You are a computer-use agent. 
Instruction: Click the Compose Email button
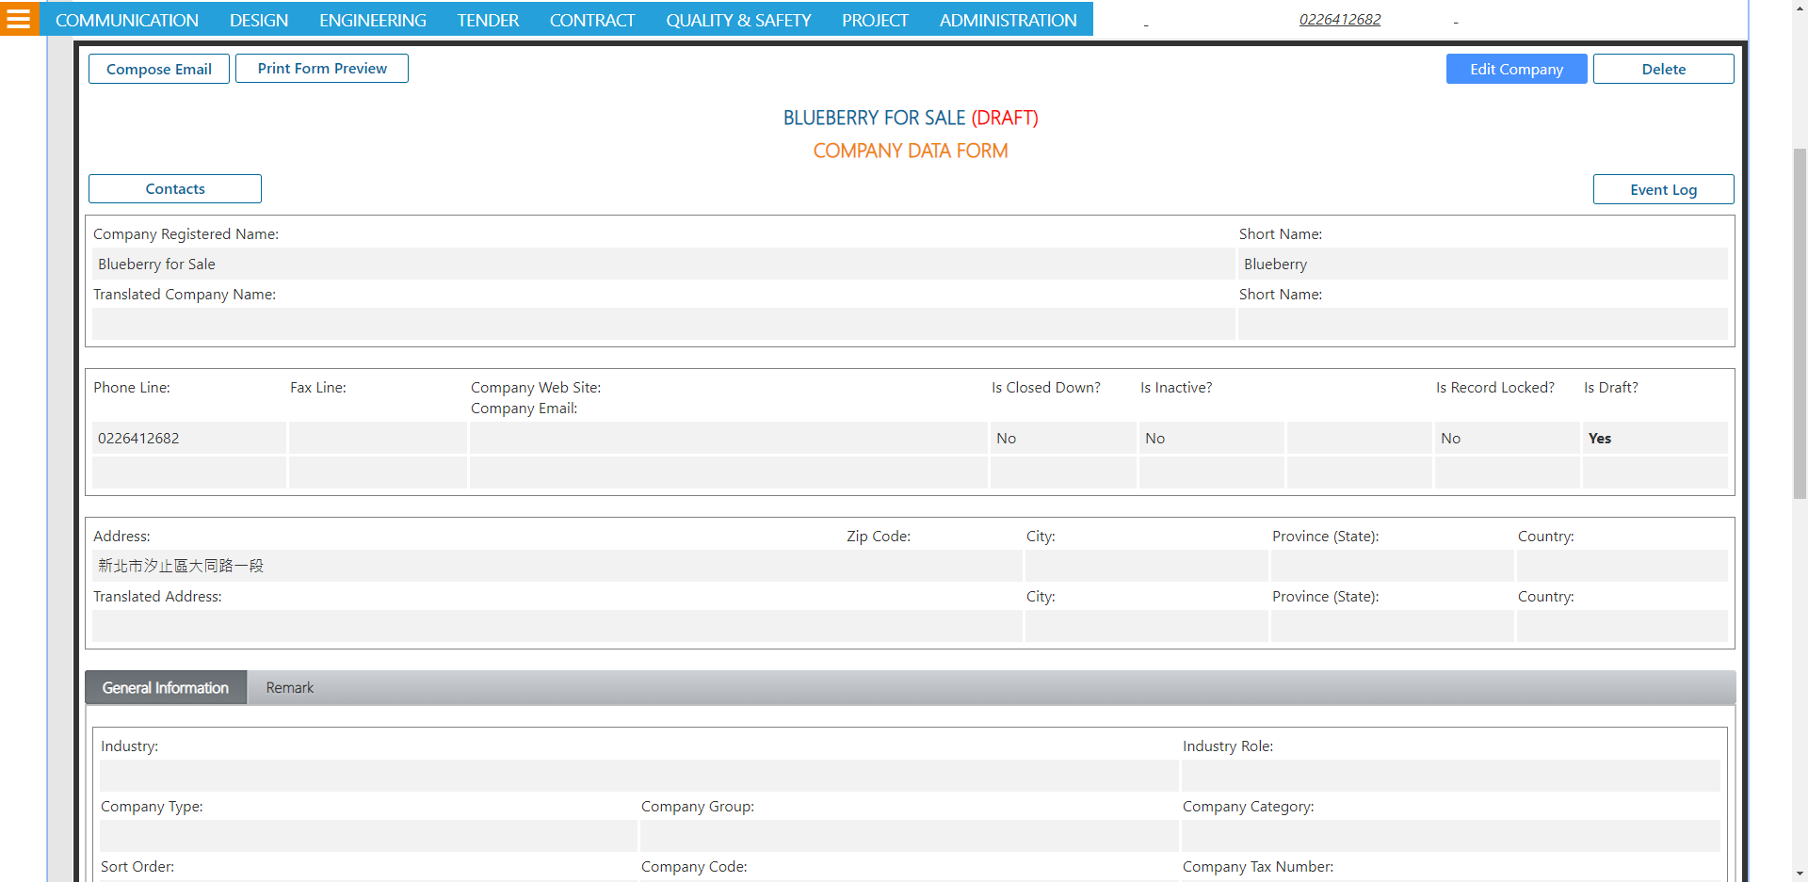tap(159, 69)
